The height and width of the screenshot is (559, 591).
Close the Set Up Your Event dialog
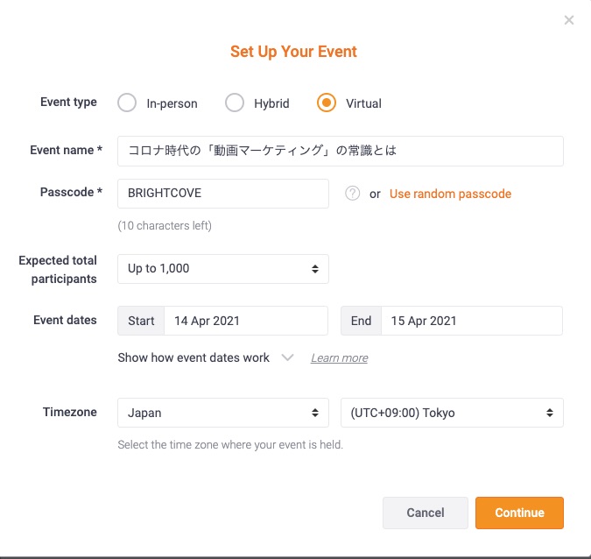point(569,20)
